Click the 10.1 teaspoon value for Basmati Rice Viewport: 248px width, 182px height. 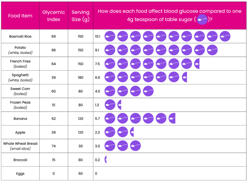click(98, 36)
